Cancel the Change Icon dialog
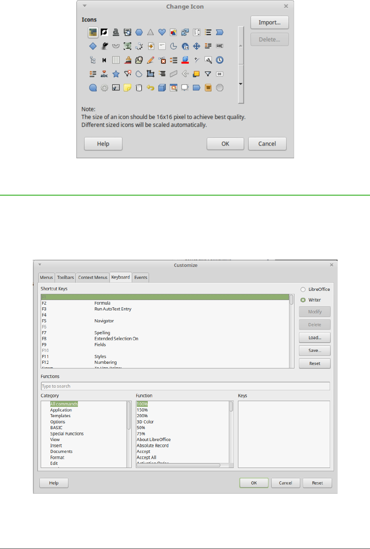 tap(267, 144)
